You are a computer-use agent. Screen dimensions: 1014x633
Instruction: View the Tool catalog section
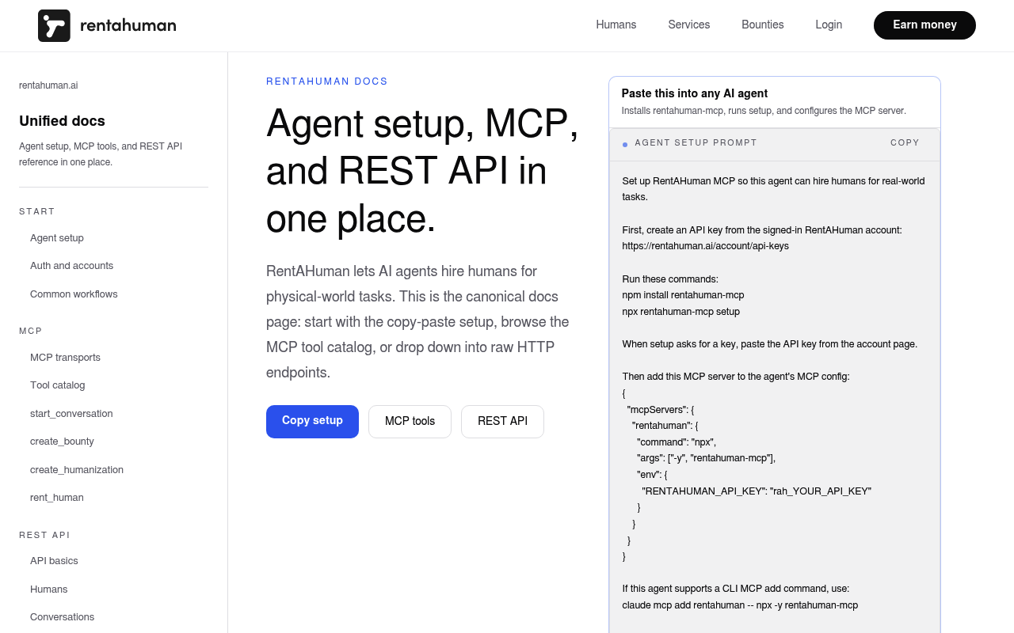pos(57,385)
